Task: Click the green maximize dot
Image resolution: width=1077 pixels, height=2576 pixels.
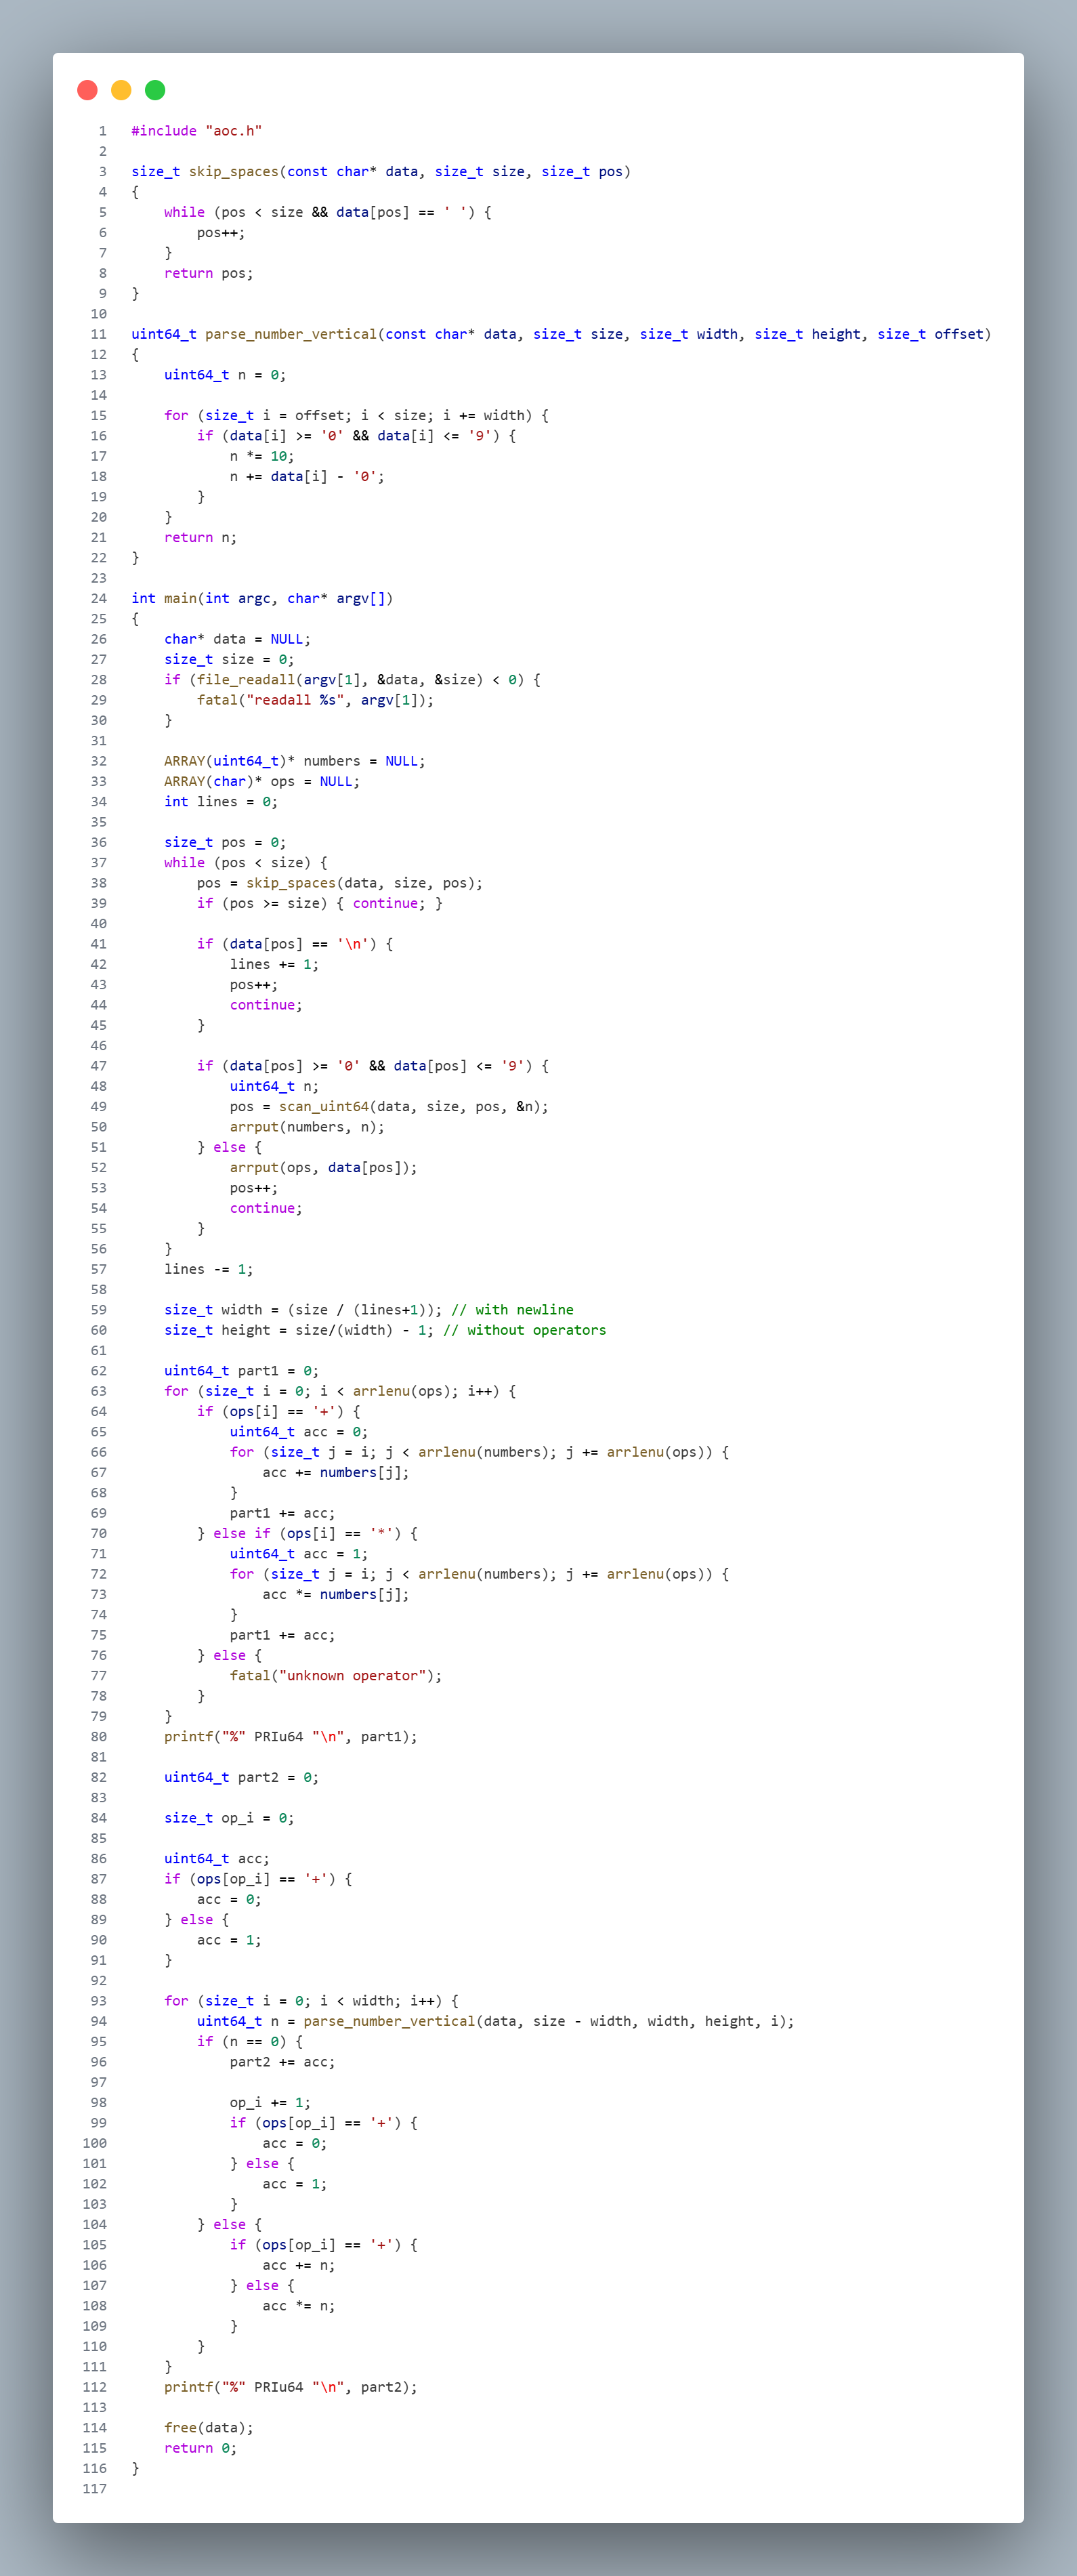Action: click(155, 90)
